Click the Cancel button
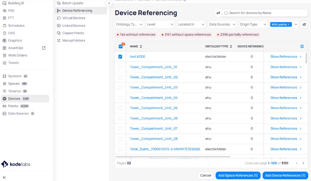 (206, 176)
